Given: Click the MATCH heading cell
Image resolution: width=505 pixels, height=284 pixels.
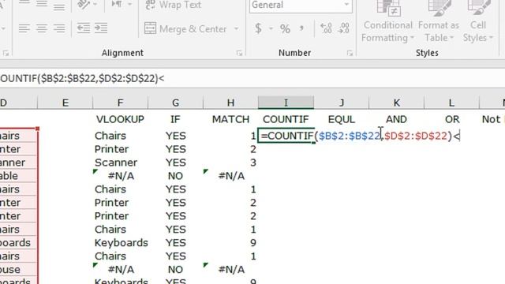Looking at the screenshot, I should [x=230, y=119].
